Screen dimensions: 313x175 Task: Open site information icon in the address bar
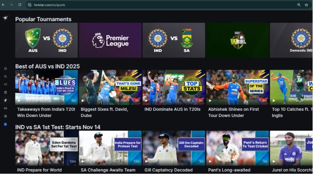(x=30, y=5)
